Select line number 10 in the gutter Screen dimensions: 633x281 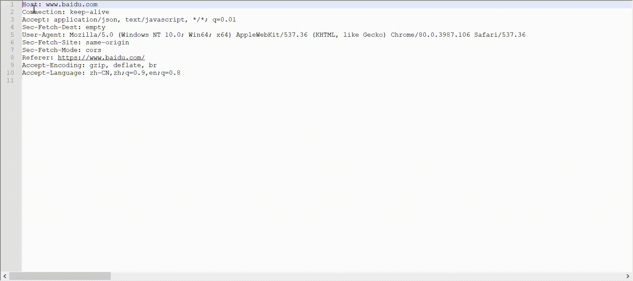point(10,73)
